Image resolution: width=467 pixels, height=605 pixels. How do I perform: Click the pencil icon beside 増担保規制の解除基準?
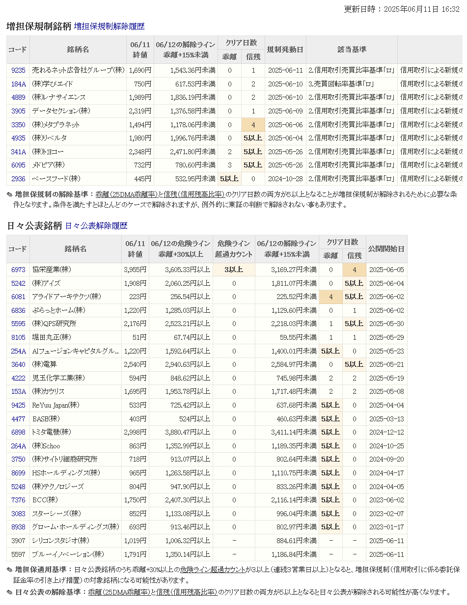pos(10,194)
